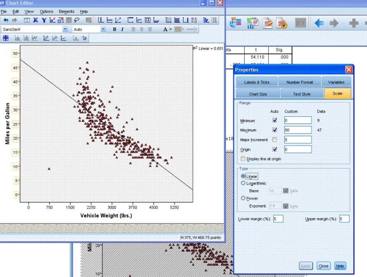The image size is (367, 277).
Task: Check Display line at origin
Action: point(243,158)
